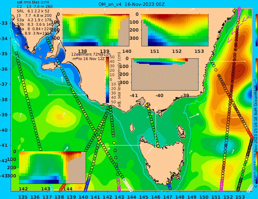Click the 'adj. sea level anomaly (cm)' label

(x=119, y=80)
